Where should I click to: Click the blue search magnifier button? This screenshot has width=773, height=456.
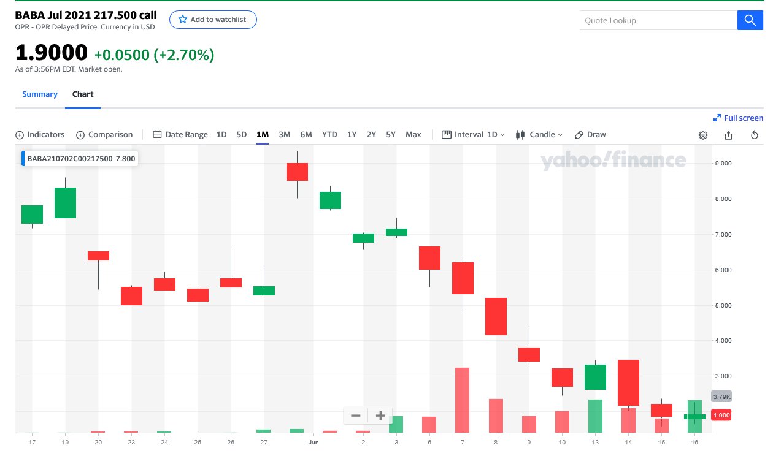click(x=750, y=20)
